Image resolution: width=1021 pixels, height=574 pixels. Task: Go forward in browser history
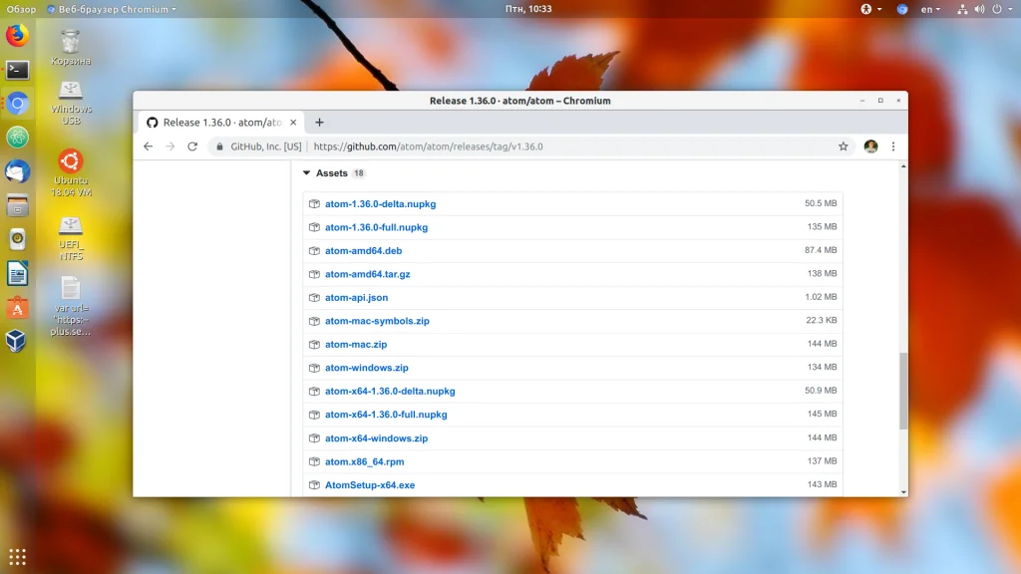click(x=170, y=146)
